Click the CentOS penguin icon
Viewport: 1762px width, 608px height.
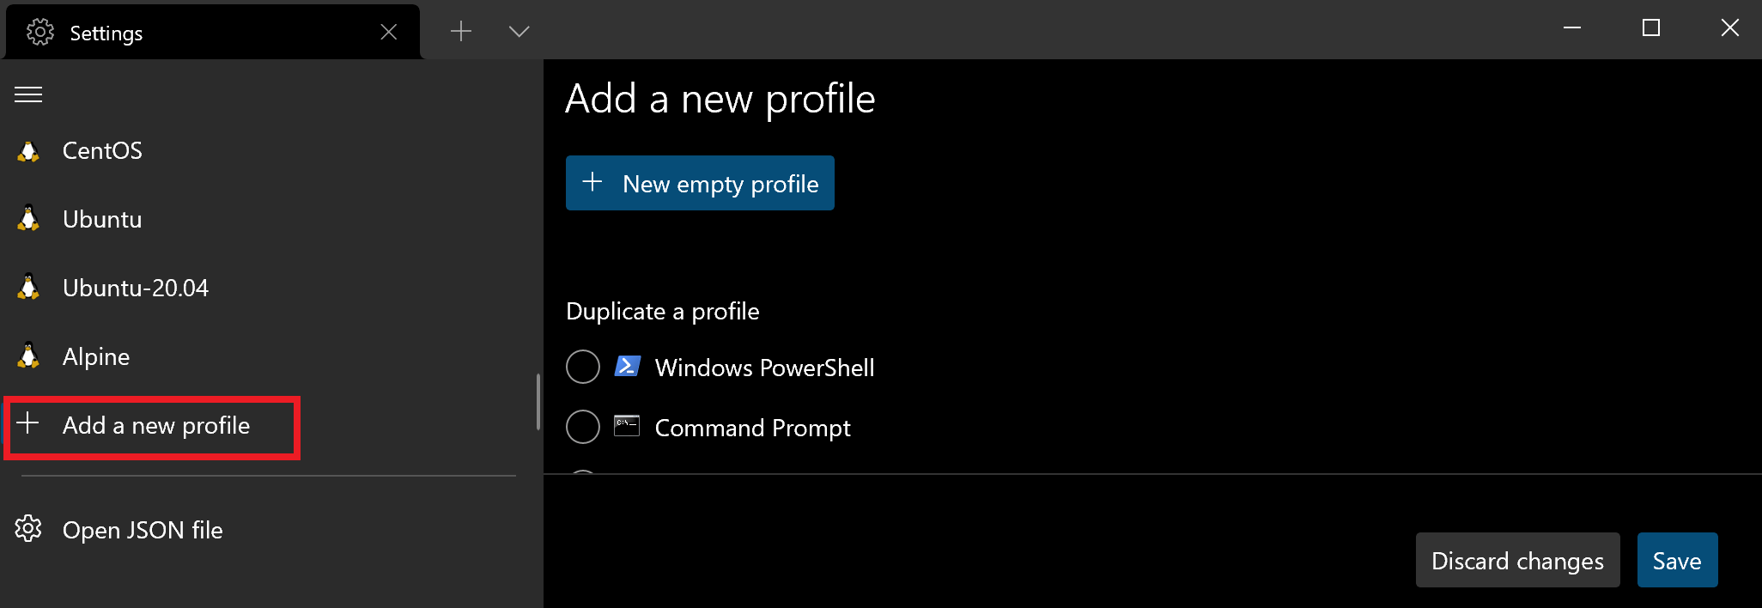tap(28, 151)
